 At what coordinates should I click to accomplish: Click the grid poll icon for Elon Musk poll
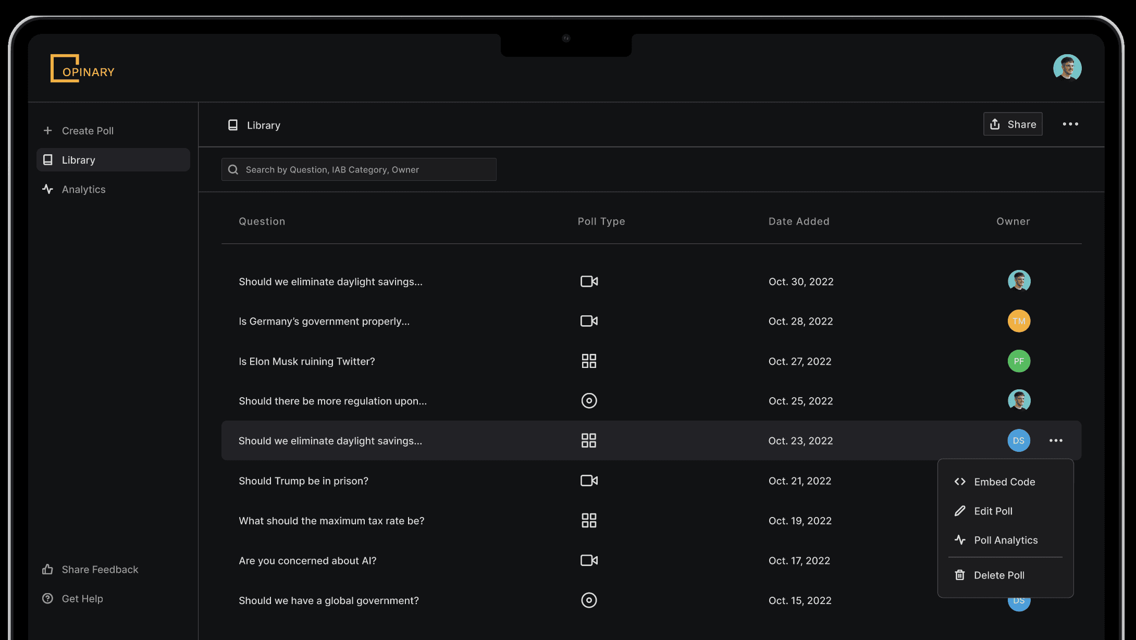(x=589, y=361)
